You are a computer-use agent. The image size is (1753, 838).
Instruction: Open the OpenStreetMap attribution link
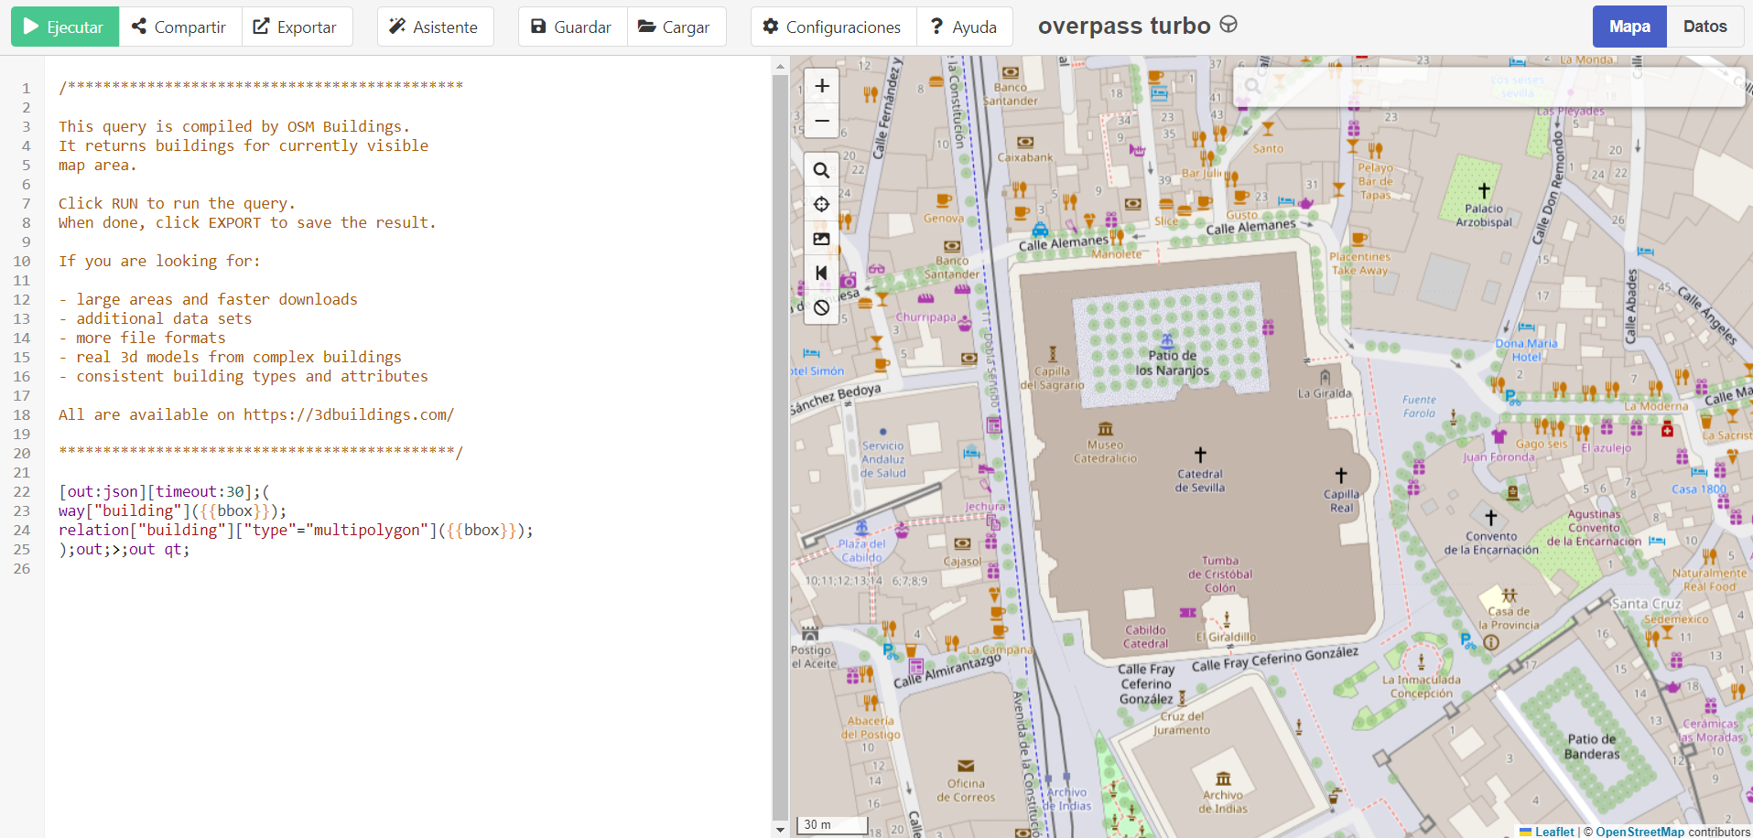(x=1639, y=832)
